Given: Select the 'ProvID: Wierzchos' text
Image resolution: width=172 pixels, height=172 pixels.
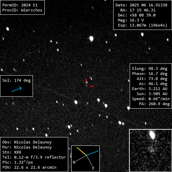Looking at the screenshot, I should tap(22, 10).
